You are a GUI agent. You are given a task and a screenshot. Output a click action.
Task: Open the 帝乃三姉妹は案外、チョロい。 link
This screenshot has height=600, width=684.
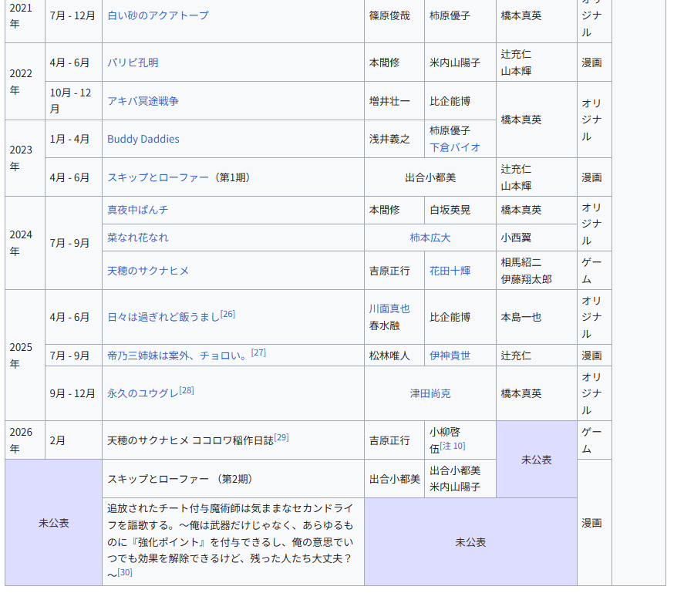177,356
